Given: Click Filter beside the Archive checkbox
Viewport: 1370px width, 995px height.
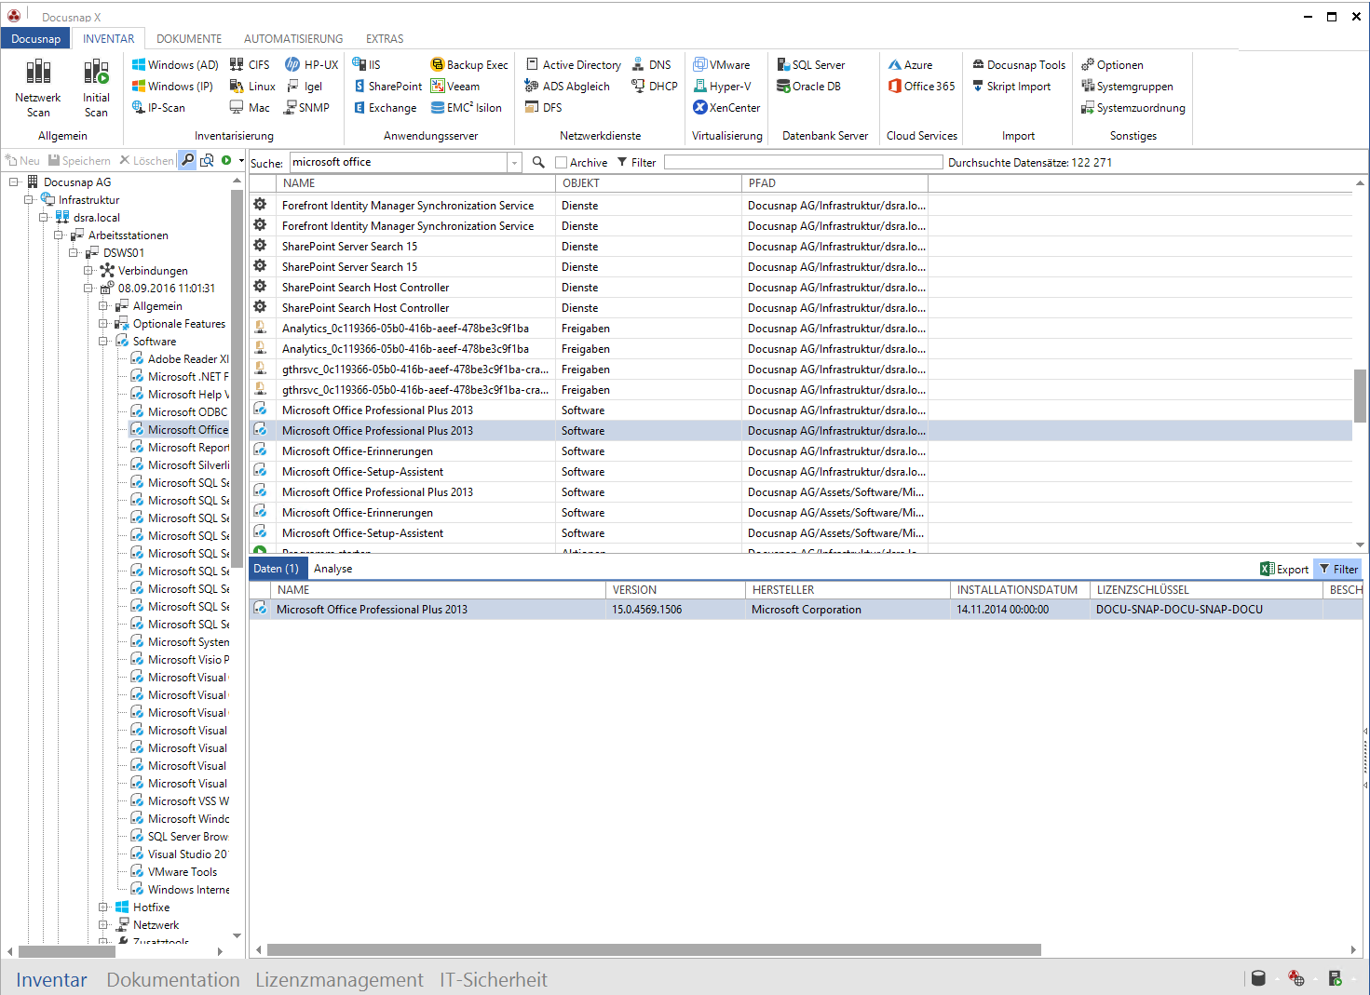Looking at the screenshot, I should 636,162.
